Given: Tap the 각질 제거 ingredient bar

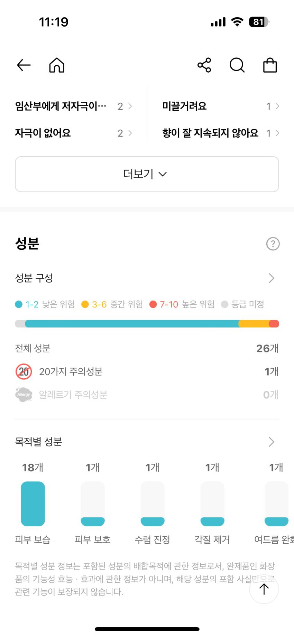Looking at the screenshot, I should tap(212, 504).
